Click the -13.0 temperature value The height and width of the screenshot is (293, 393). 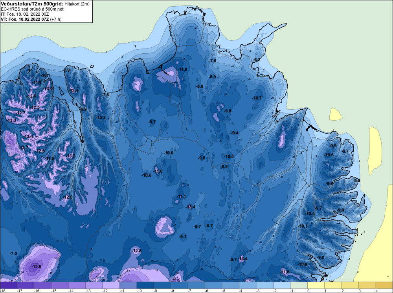(x=48, y=89)
